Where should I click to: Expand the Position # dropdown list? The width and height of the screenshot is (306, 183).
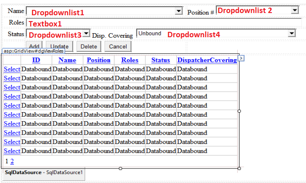pos(295,10)
